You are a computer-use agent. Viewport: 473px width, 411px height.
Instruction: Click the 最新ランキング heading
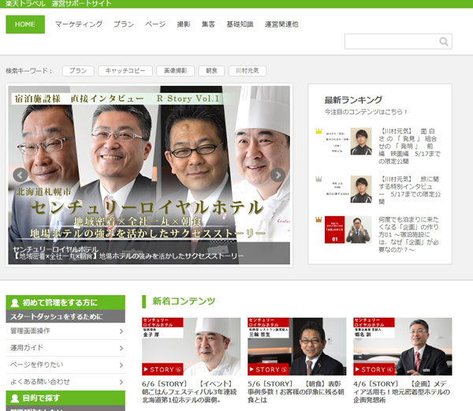353,100
